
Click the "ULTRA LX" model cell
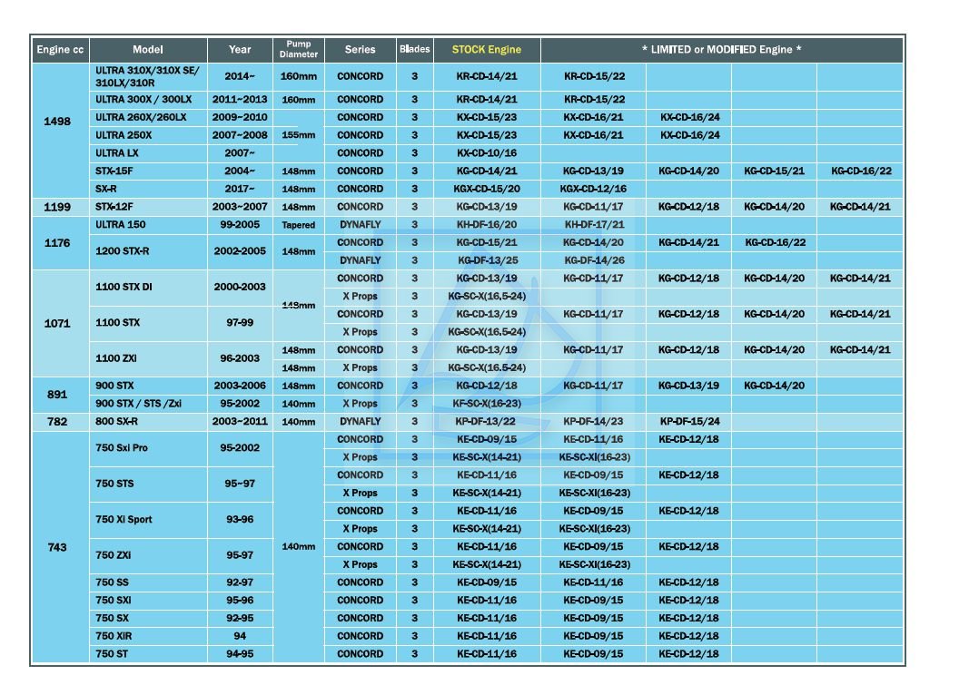(148, 153)
